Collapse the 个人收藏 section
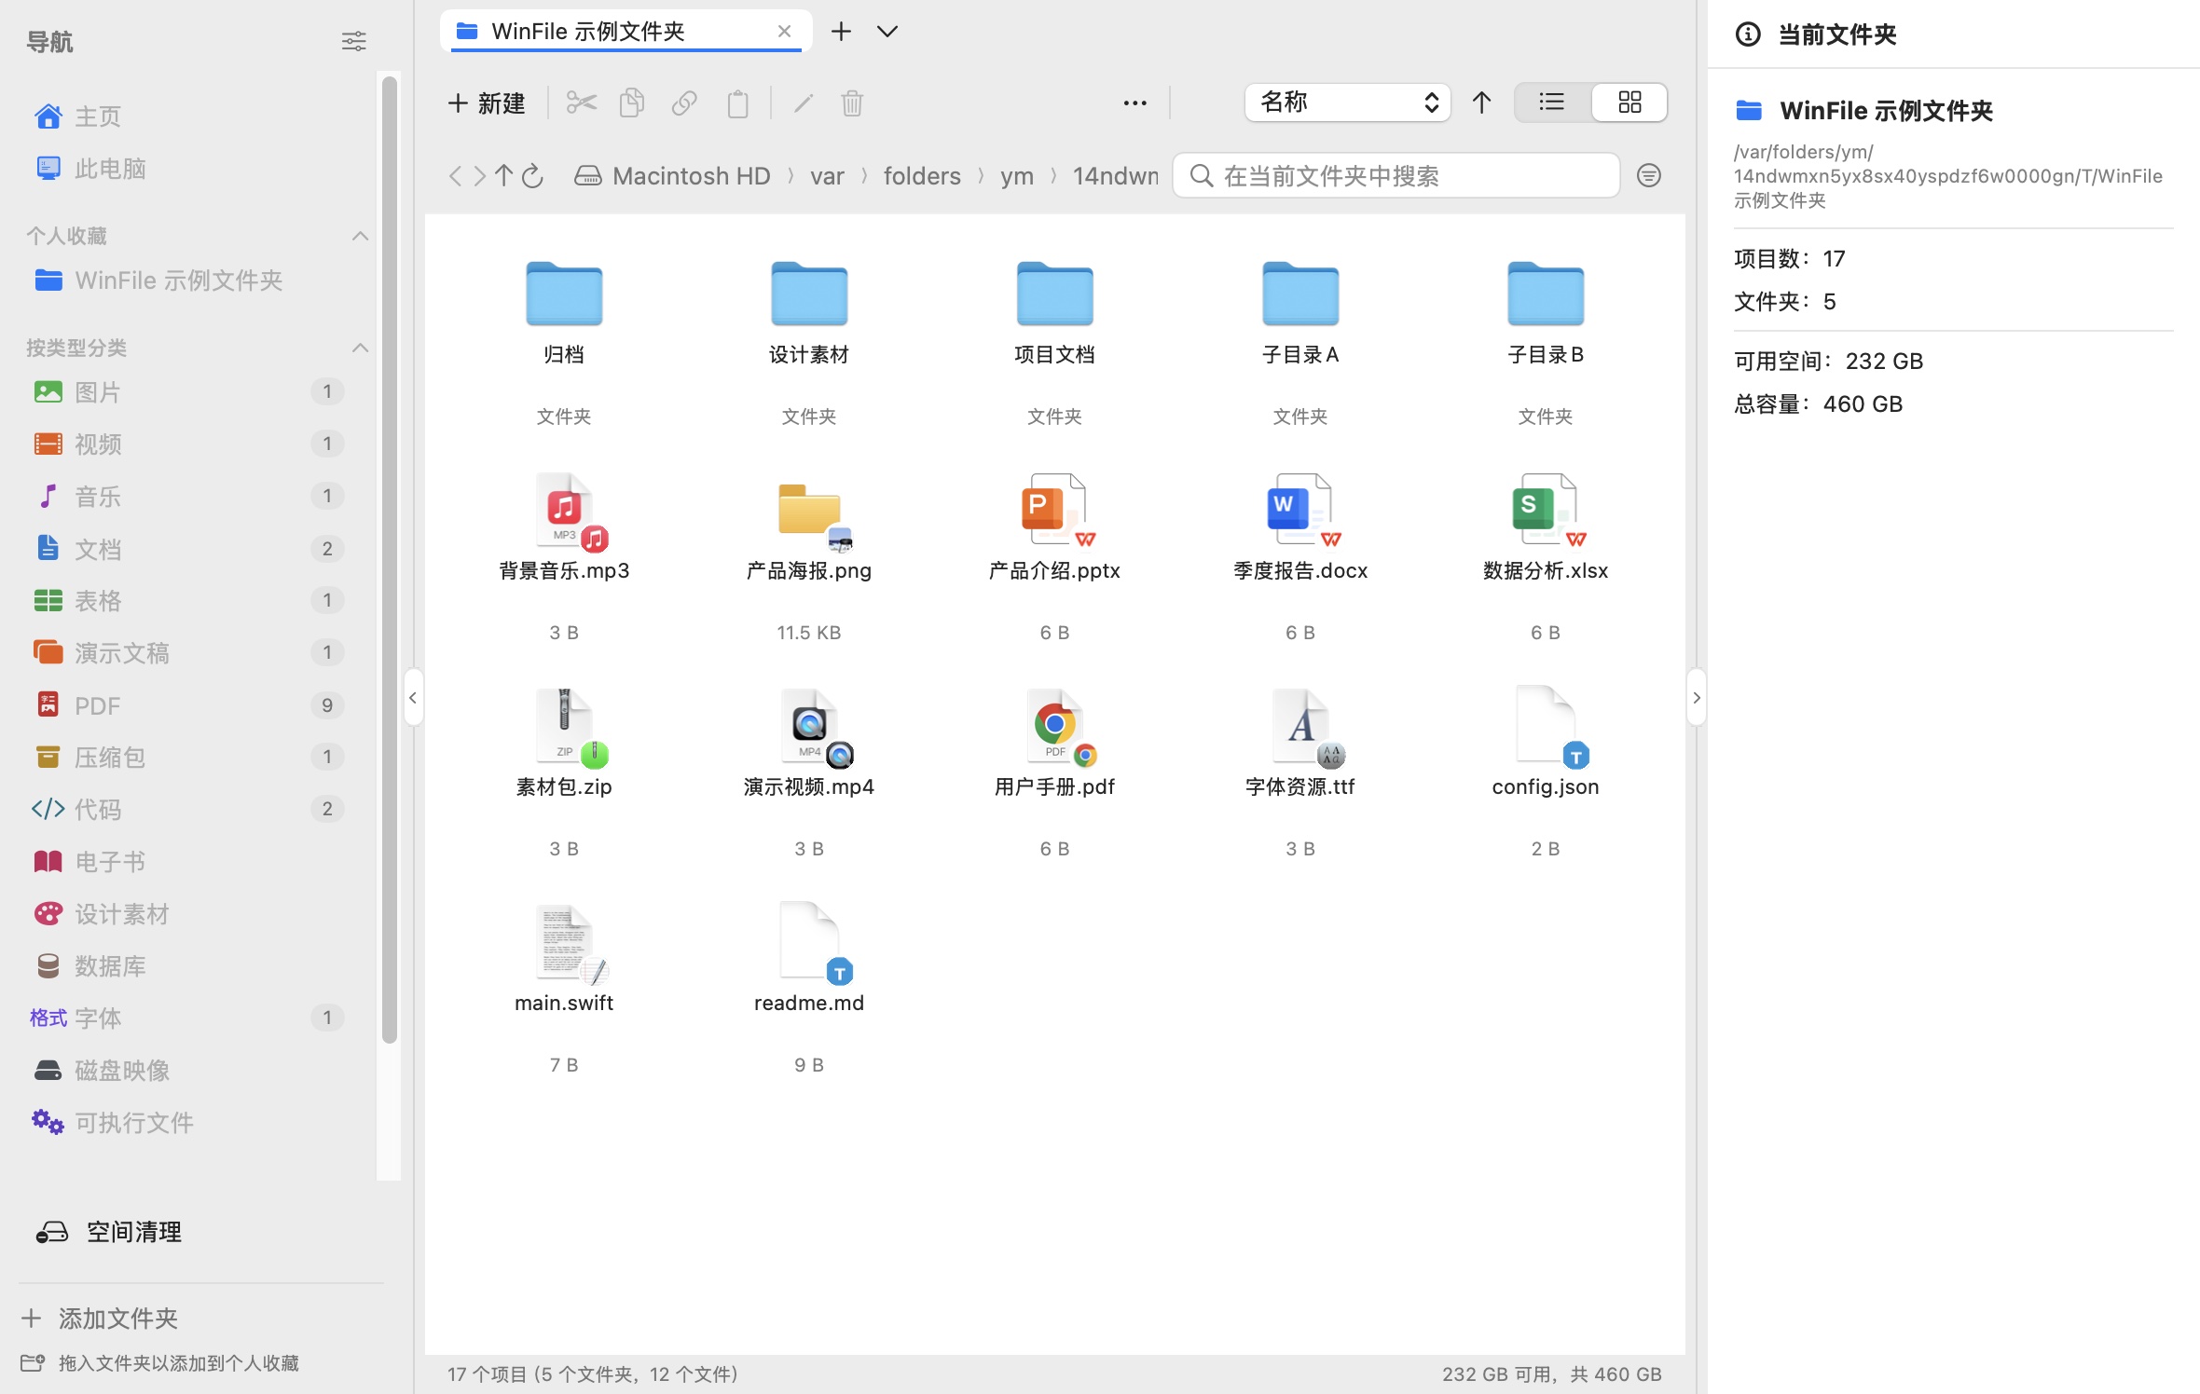This screenshot has height=1394, width=2200. 360,236
